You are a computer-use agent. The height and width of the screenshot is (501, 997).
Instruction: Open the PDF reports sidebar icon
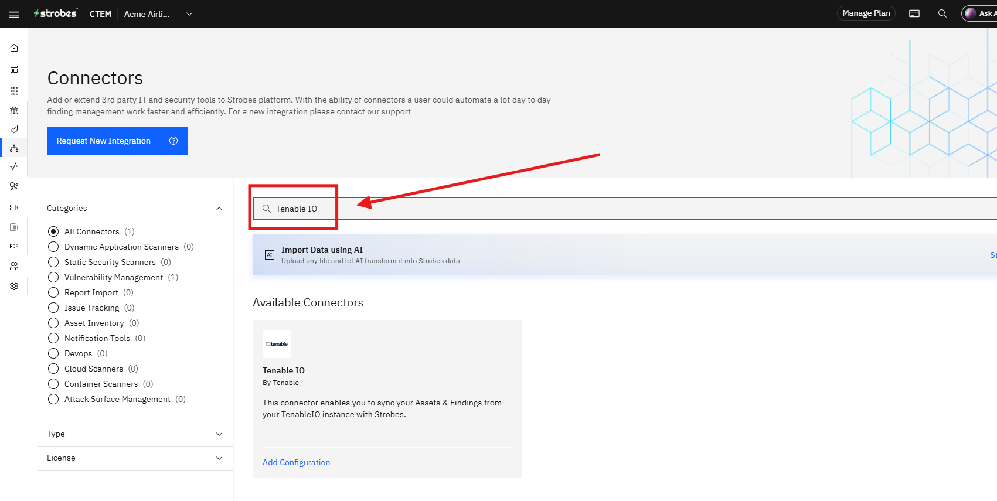click(x=14, y=246)
